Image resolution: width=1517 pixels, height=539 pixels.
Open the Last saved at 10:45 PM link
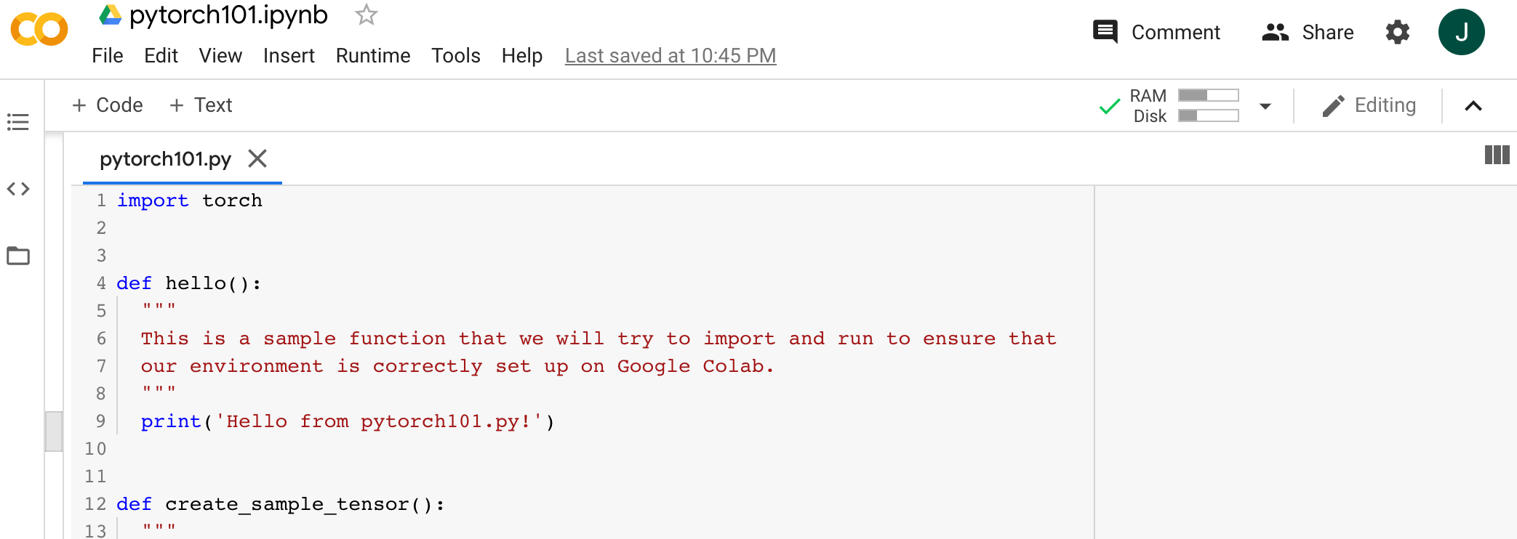click(671, 56)
